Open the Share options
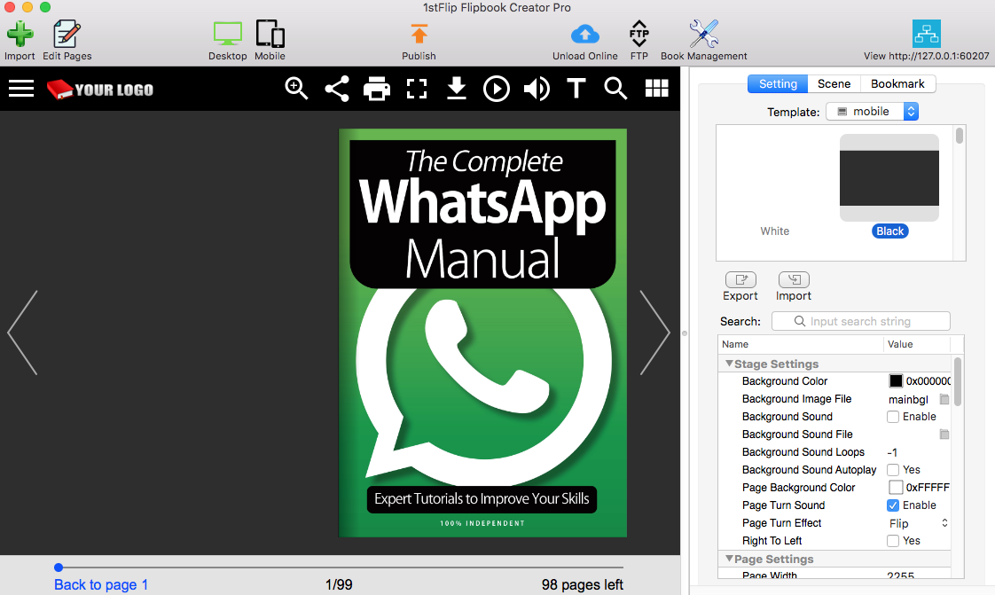 coord(336,89)
